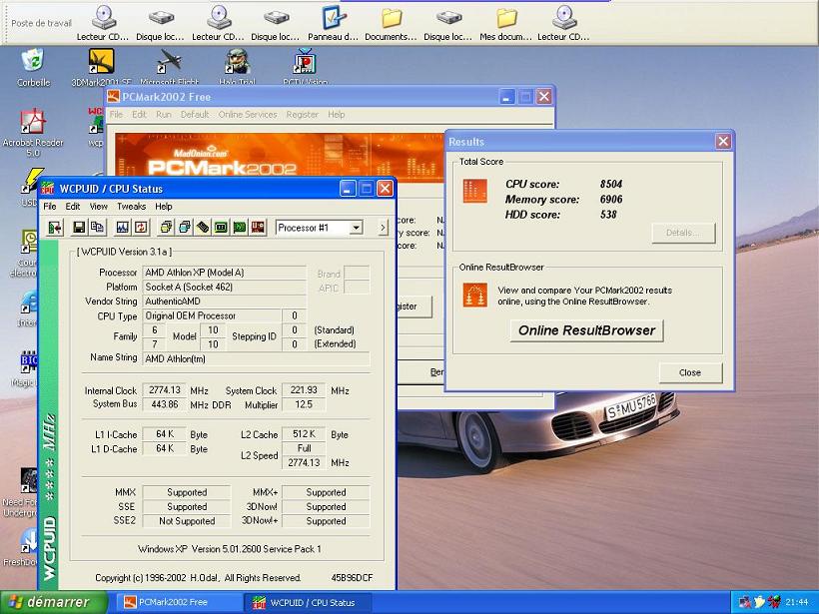Switch to WCPUID / CPU Status taskbar button
The image size is (819, 614).
pos(308,602)
